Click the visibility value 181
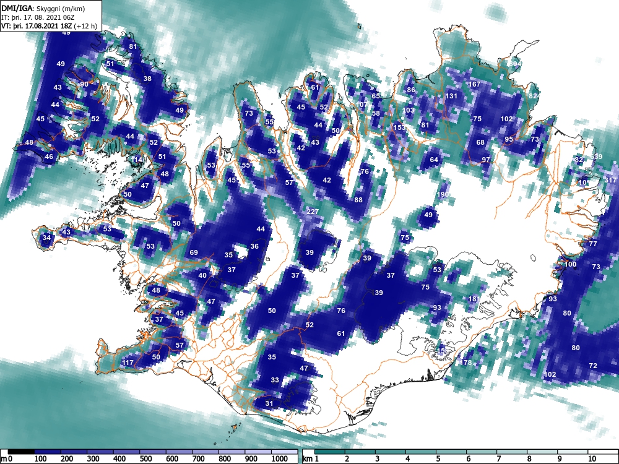The height and width of the screenshot is (464, 619). tap(474, 299)
